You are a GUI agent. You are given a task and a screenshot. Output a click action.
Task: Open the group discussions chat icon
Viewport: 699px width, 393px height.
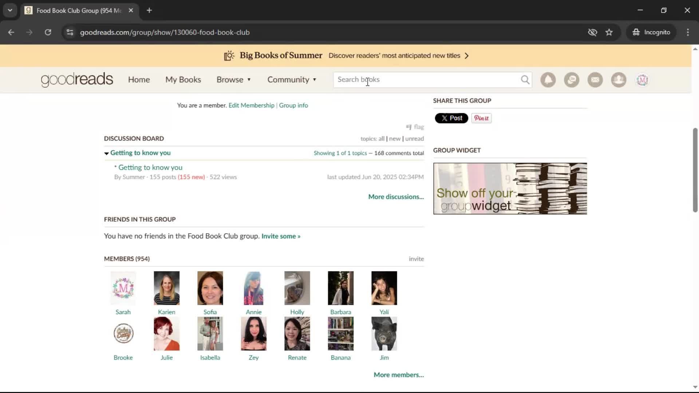[572, 80]
